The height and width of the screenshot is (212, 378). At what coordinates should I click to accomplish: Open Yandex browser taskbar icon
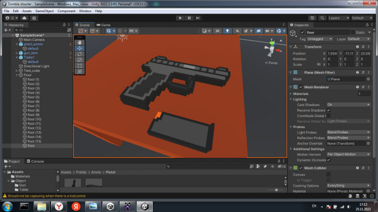pyautogui.click(x=59, y=206)
